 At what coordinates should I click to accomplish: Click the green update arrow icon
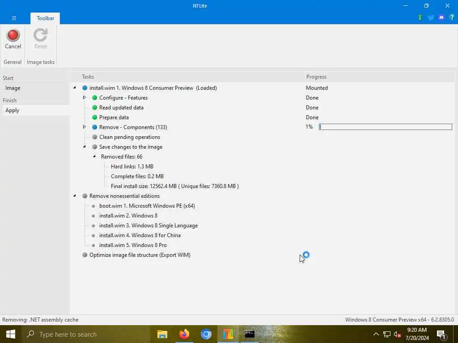tap(420, 17)
